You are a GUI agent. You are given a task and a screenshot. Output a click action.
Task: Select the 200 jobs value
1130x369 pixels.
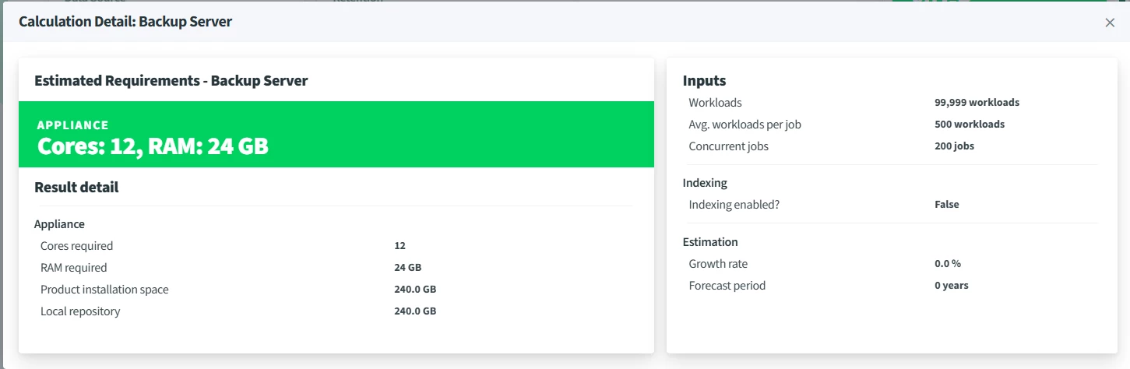954,146
